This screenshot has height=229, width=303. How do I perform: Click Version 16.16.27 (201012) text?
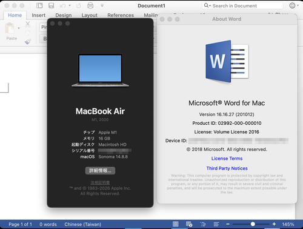coord(227,114)
